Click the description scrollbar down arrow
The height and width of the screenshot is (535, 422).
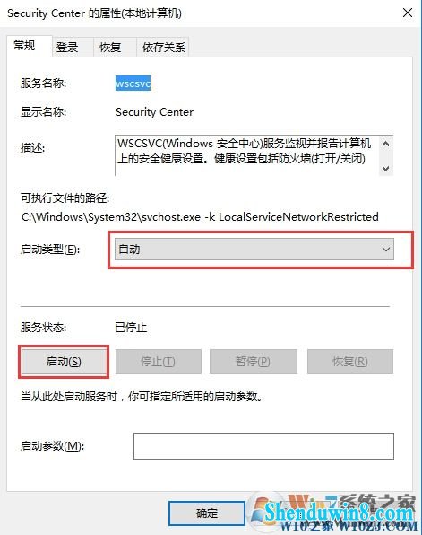point(386,168)
